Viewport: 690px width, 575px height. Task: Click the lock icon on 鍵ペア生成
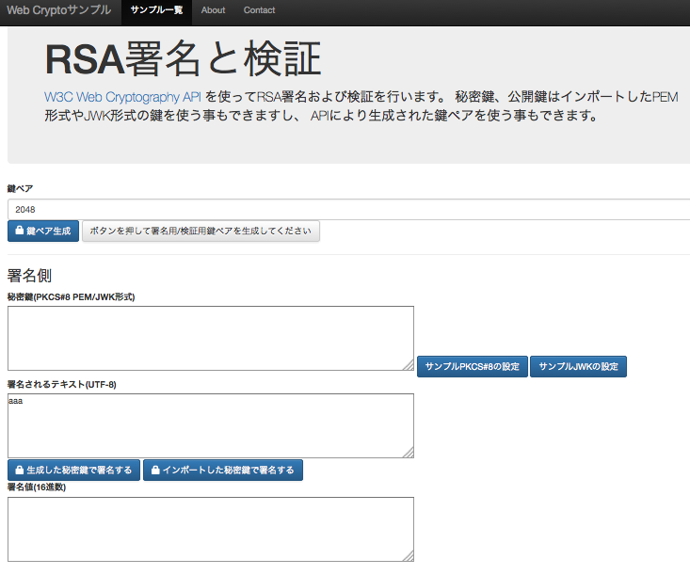pyautogui.click(x=20, y=231)
